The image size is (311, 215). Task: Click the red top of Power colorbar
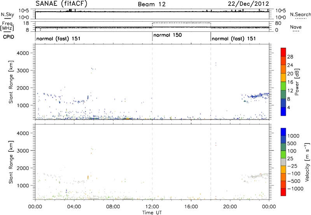click(283, 52)
